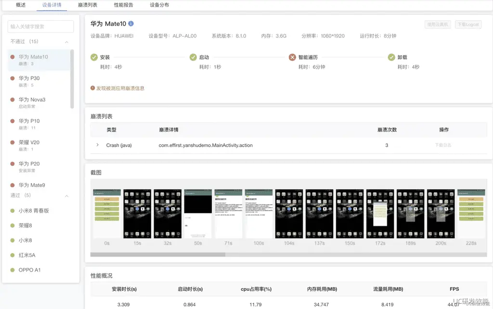Open the 15s screenshot thumbnail
493x309 pixels.
point(137,214)
